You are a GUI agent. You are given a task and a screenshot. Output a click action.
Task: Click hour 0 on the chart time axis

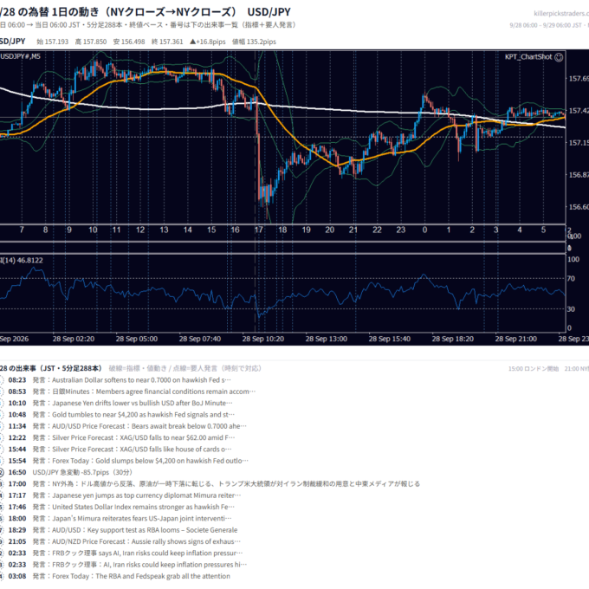[x=424, y=230]
